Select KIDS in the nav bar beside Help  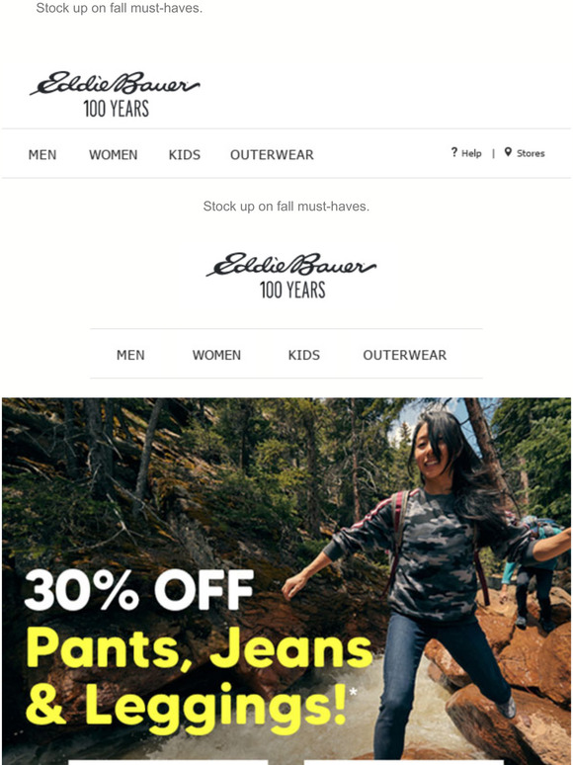click(x=185, y=154)
